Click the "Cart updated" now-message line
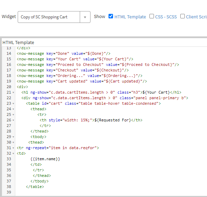Viewport: 207px width, 197px height. click(82, 81)
